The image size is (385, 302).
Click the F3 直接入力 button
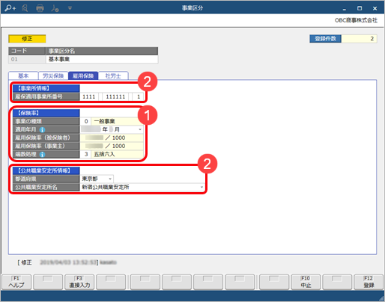pyautogui.click(x=79, y=282)
